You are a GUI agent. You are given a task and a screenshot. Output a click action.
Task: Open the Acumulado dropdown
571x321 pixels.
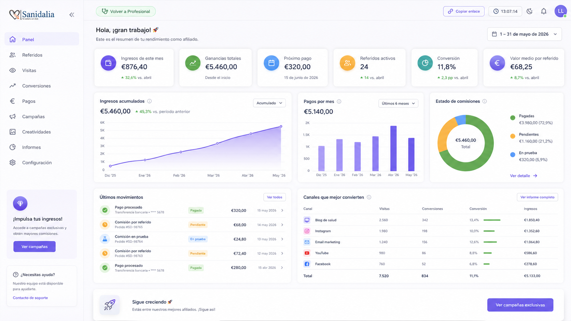269,103
